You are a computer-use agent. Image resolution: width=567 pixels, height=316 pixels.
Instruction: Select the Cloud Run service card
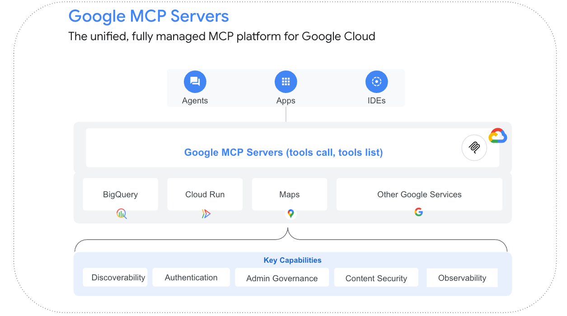(x=205, y=194)
